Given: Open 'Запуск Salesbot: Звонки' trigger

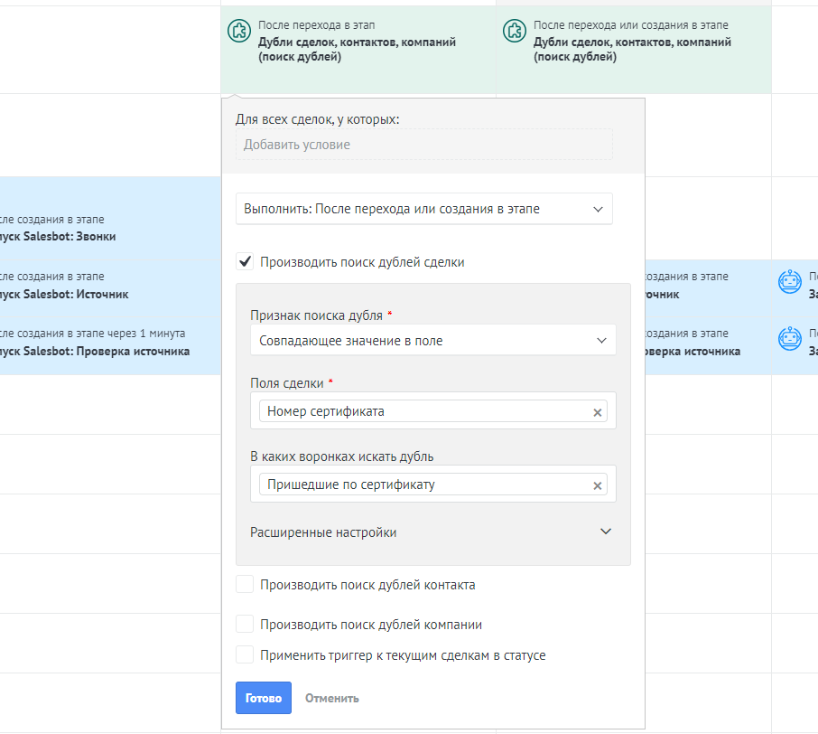Looking at the screenshot, I should coord(58,237).
